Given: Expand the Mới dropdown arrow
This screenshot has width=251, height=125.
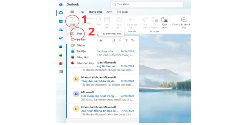Looking at the screenshot, I should pyautogui.click(x=73, y=28).
